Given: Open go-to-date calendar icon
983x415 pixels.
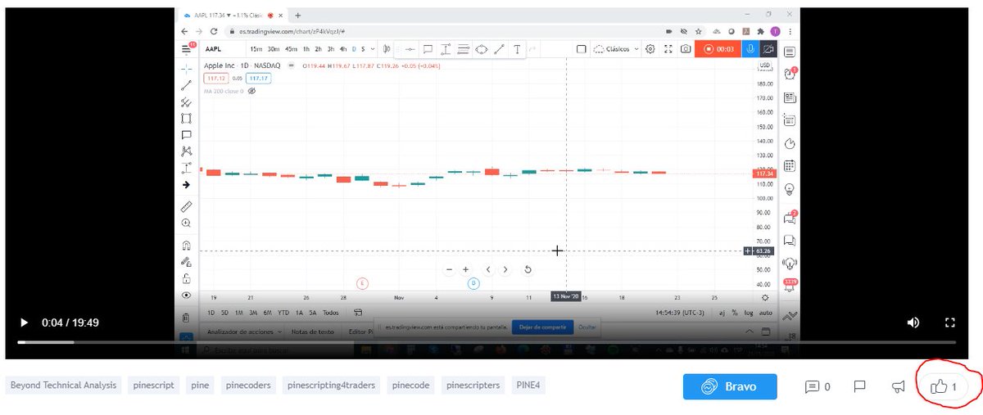Looking at the screenshot, I should 358,312.
